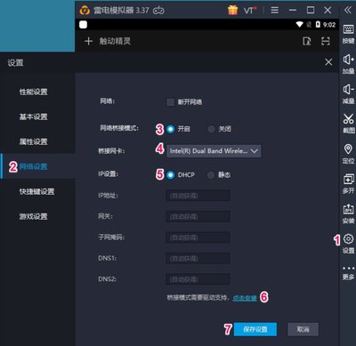Viewport: 356px width, 346px height.
Task: Go to 游戏设置 tab
Action: click(37, 216)
